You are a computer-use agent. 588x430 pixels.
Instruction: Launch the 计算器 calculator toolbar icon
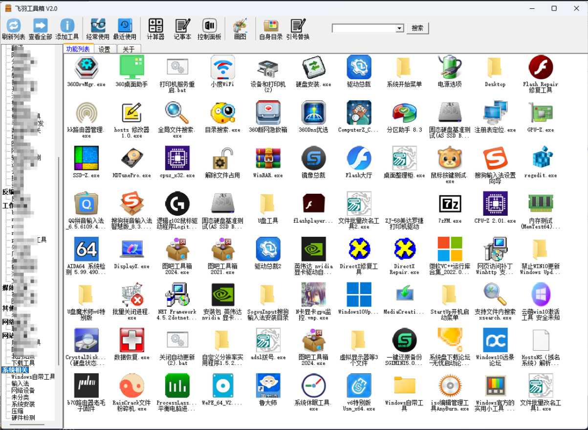coord(155,26)
